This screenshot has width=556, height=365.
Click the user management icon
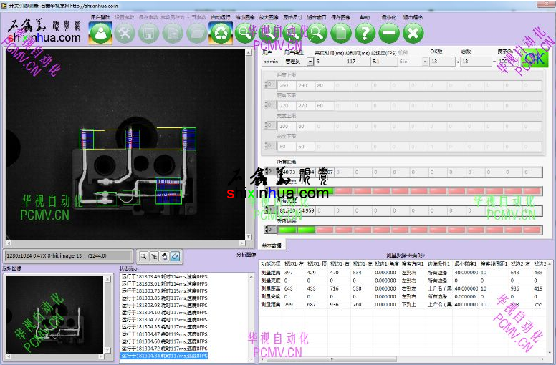click(x=101, y=33)
